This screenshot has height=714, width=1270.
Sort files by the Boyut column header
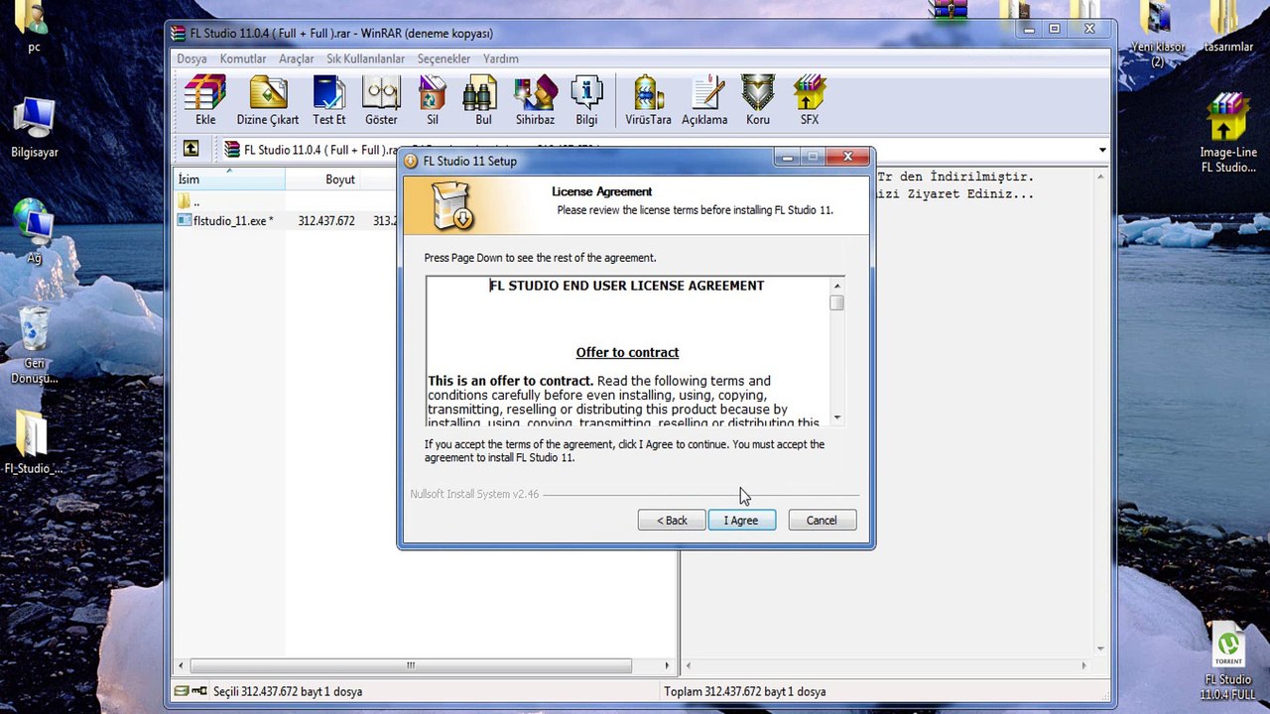coord(340,179)
